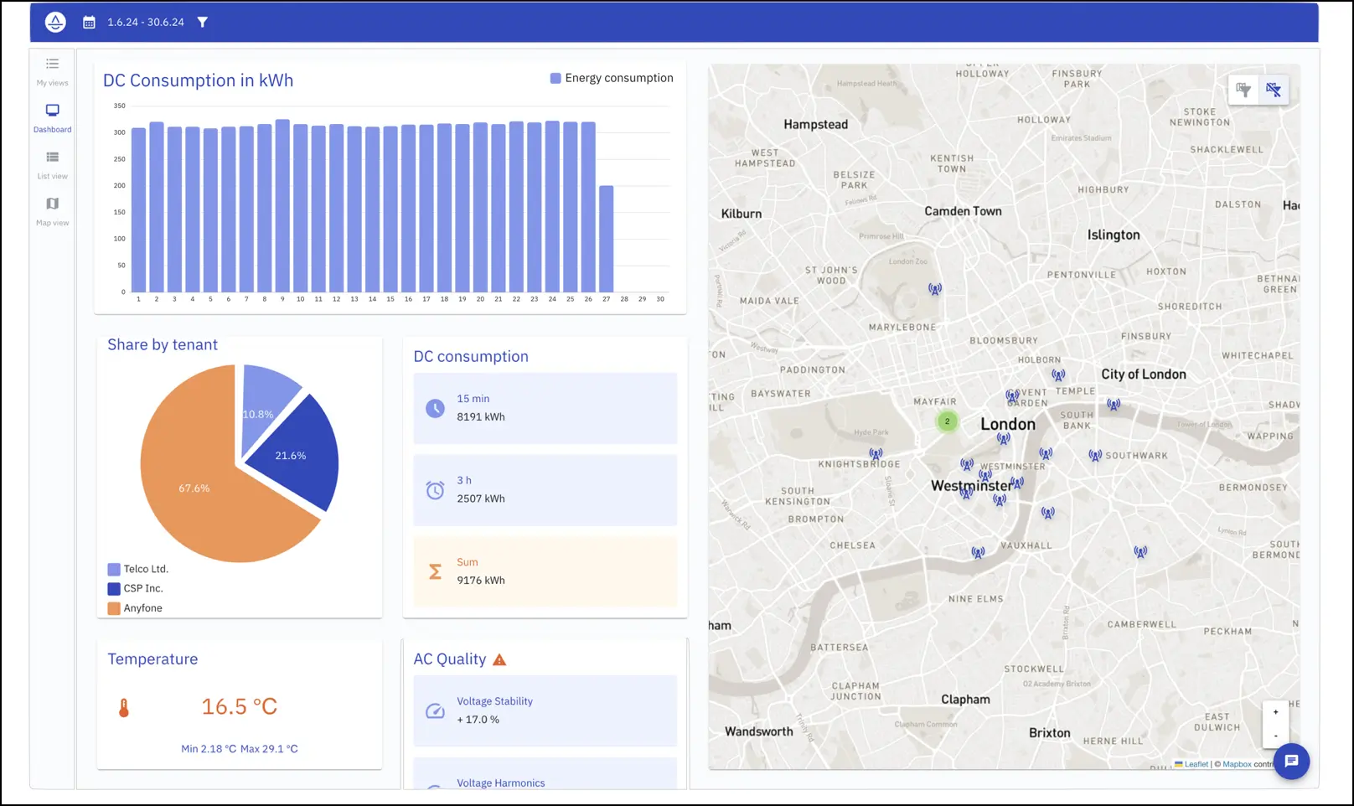Zoom in on the map
The image size is (1354, 806).
(x=1275, y=712)
